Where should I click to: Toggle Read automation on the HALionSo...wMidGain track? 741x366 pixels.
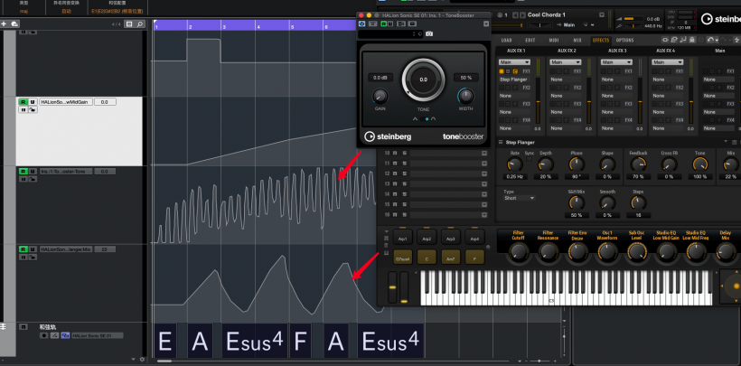23,101
